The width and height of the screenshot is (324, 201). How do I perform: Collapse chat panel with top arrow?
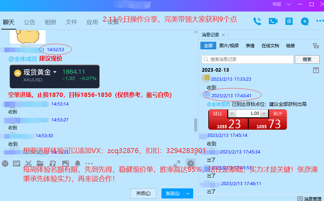[x=195, y=33]
